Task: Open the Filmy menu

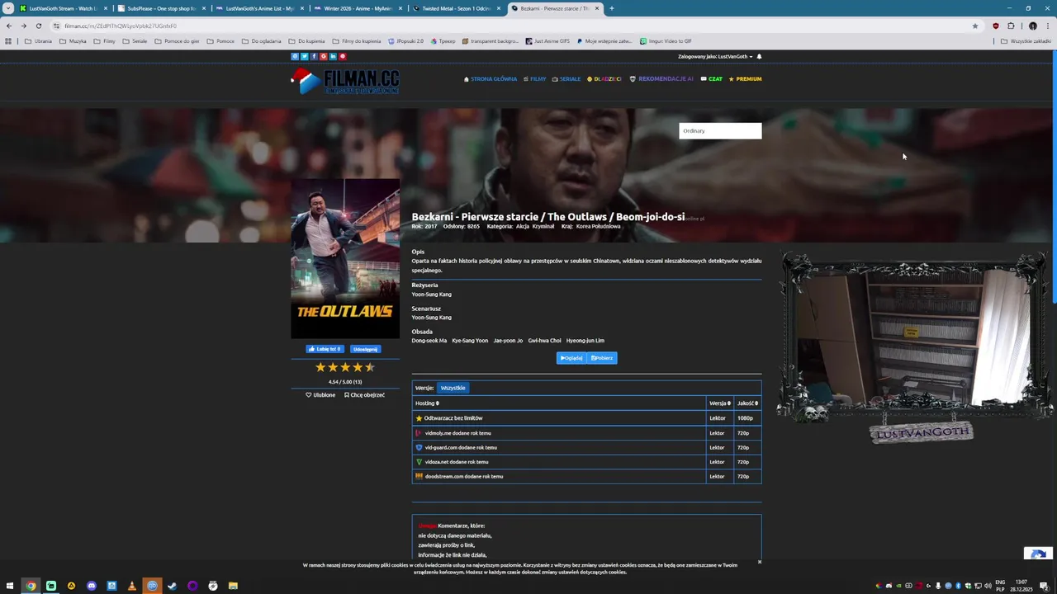Action: (534, 79)
